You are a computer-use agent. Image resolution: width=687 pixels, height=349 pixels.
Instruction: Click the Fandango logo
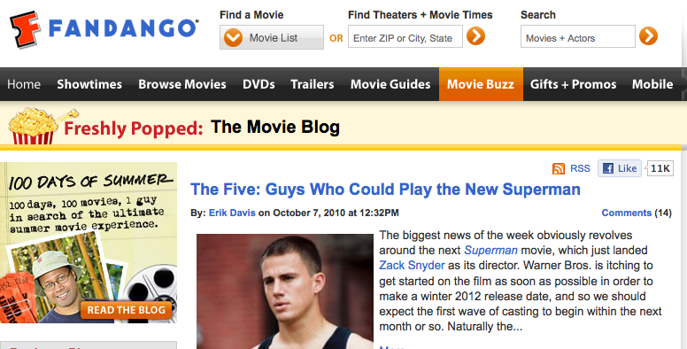[x=104, y=29]
